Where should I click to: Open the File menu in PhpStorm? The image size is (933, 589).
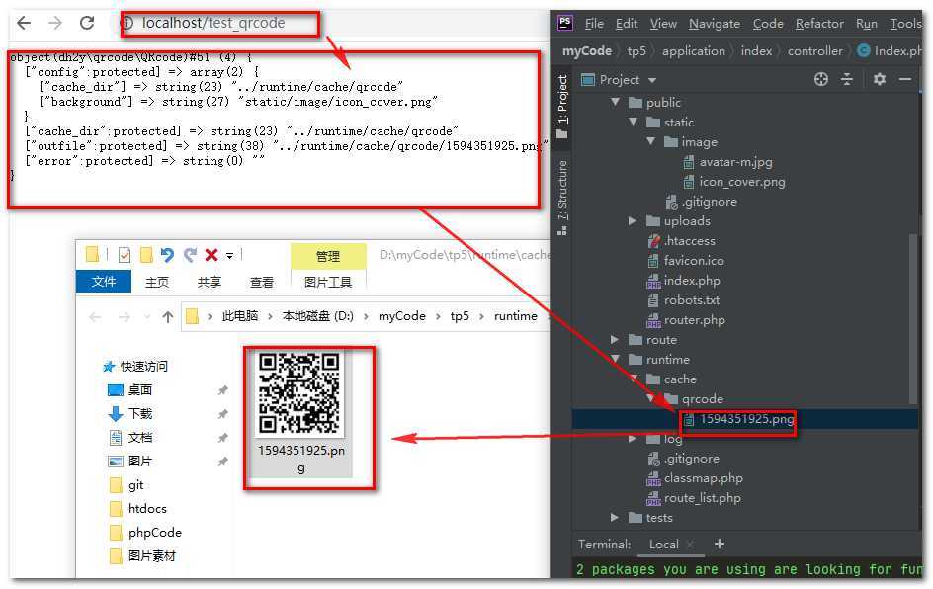click(x=594, y=23)
